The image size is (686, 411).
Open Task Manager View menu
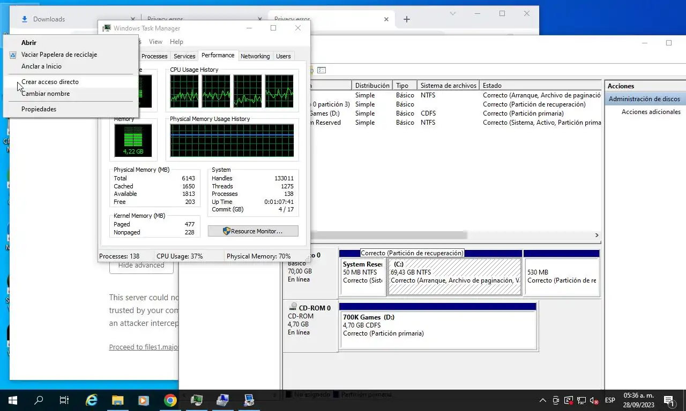coord(155,42)
